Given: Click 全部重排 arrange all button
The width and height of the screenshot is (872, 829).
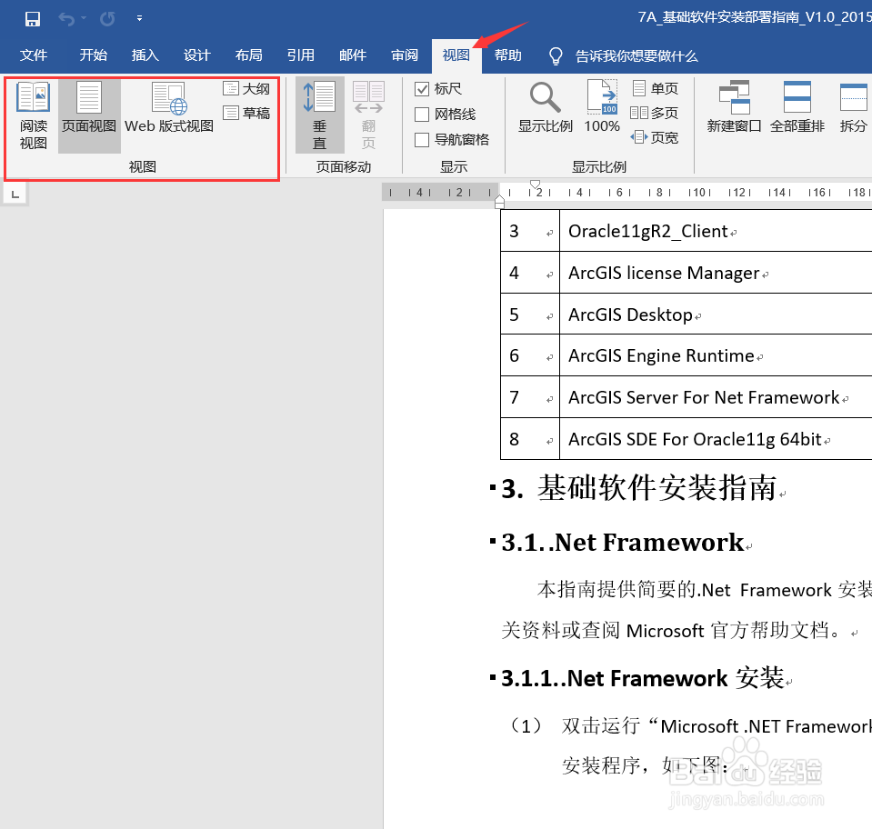Looking at the screenshot, I should tap(797, 108).
